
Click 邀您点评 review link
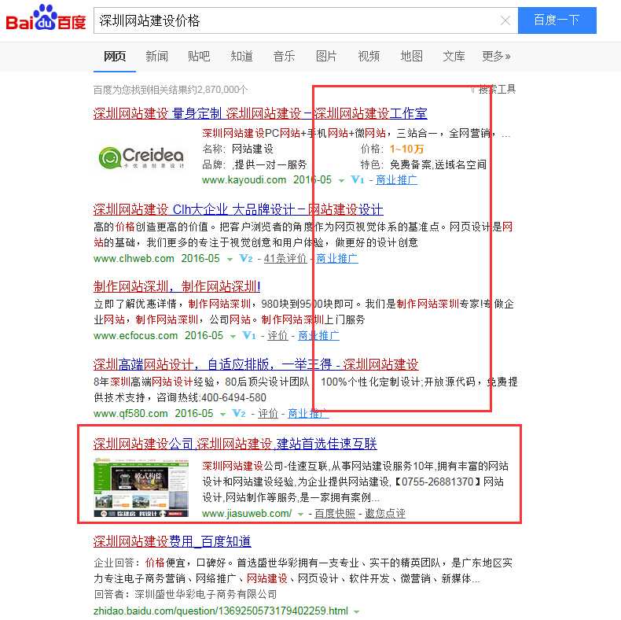tap(385, 514)
